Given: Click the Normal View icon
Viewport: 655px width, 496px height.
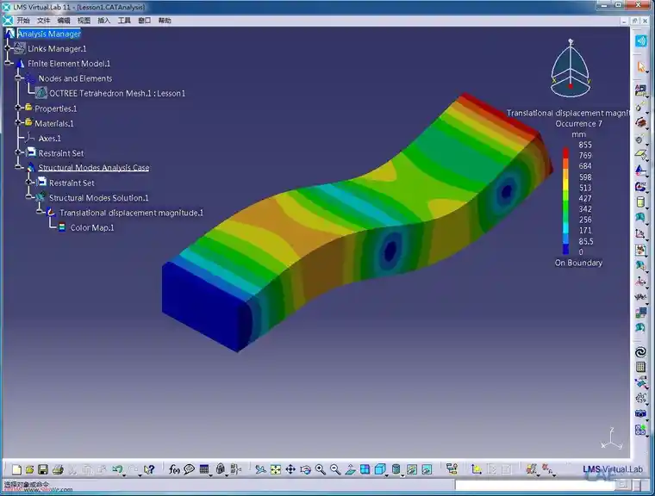Looking at the screenshot, I should point(350,469).
